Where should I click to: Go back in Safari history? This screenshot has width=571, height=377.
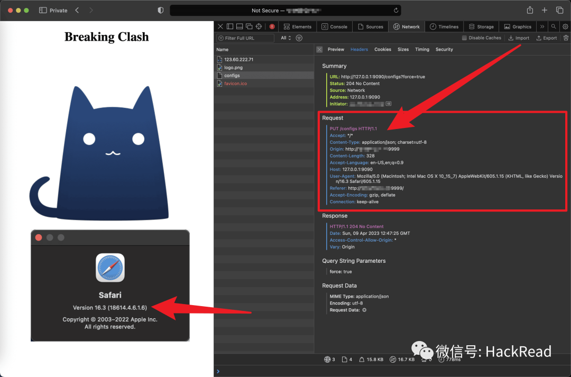coord(77,10)
